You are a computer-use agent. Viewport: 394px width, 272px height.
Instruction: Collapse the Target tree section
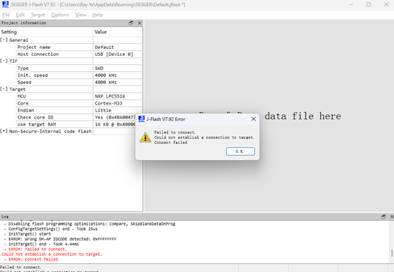pos(4,89)
